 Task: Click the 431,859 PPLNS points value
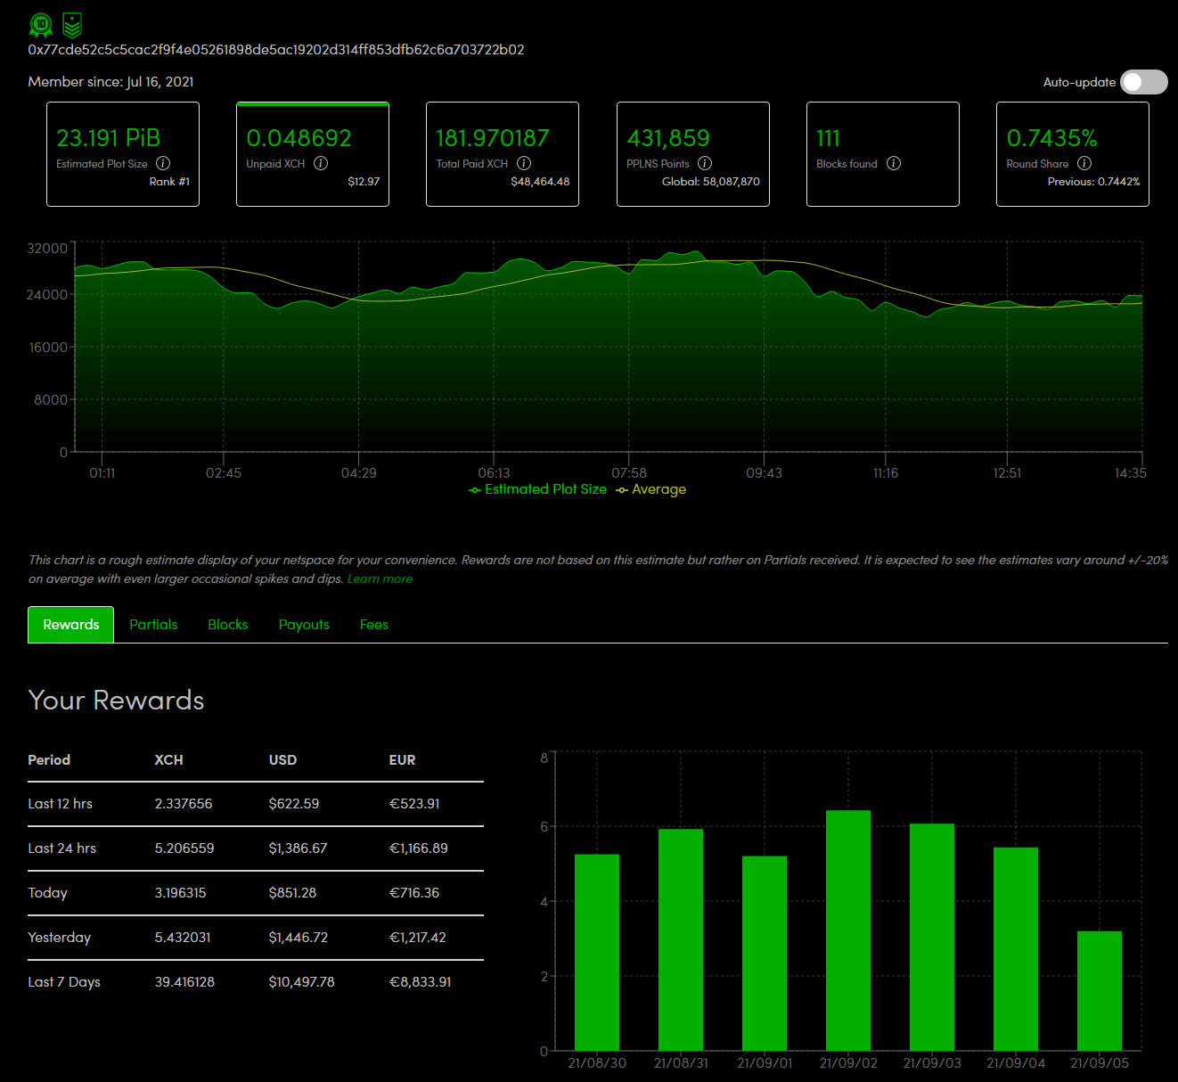[668, 138]
